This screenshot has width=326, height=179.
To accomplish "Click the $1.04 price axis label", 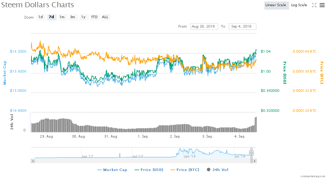I will click(x=266, y=51).
